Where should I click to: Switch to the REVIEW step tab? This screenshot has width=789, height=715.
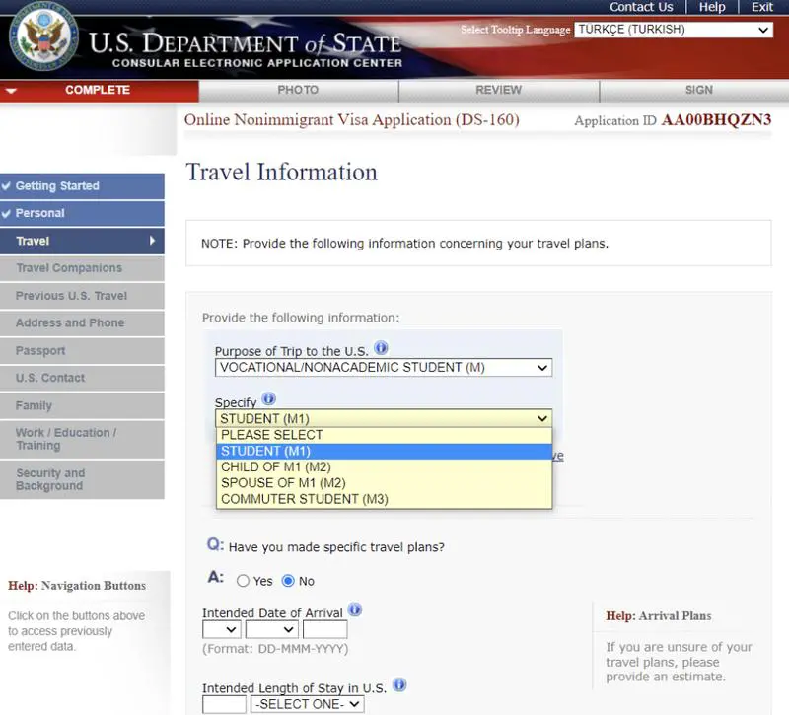(x=498, y=90)
